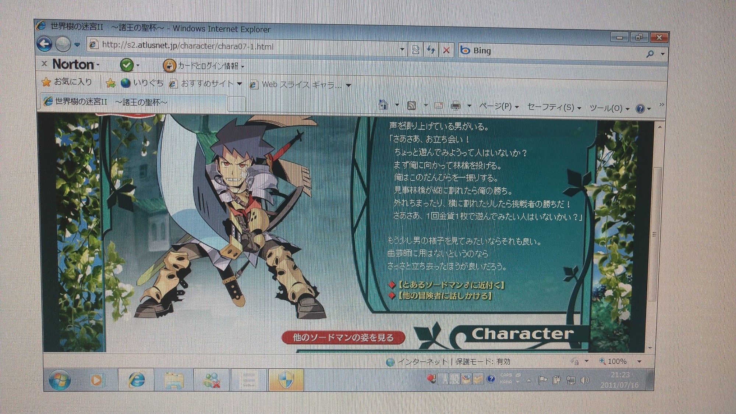Click the Compatibility View icon

click(x=415, y=50)
